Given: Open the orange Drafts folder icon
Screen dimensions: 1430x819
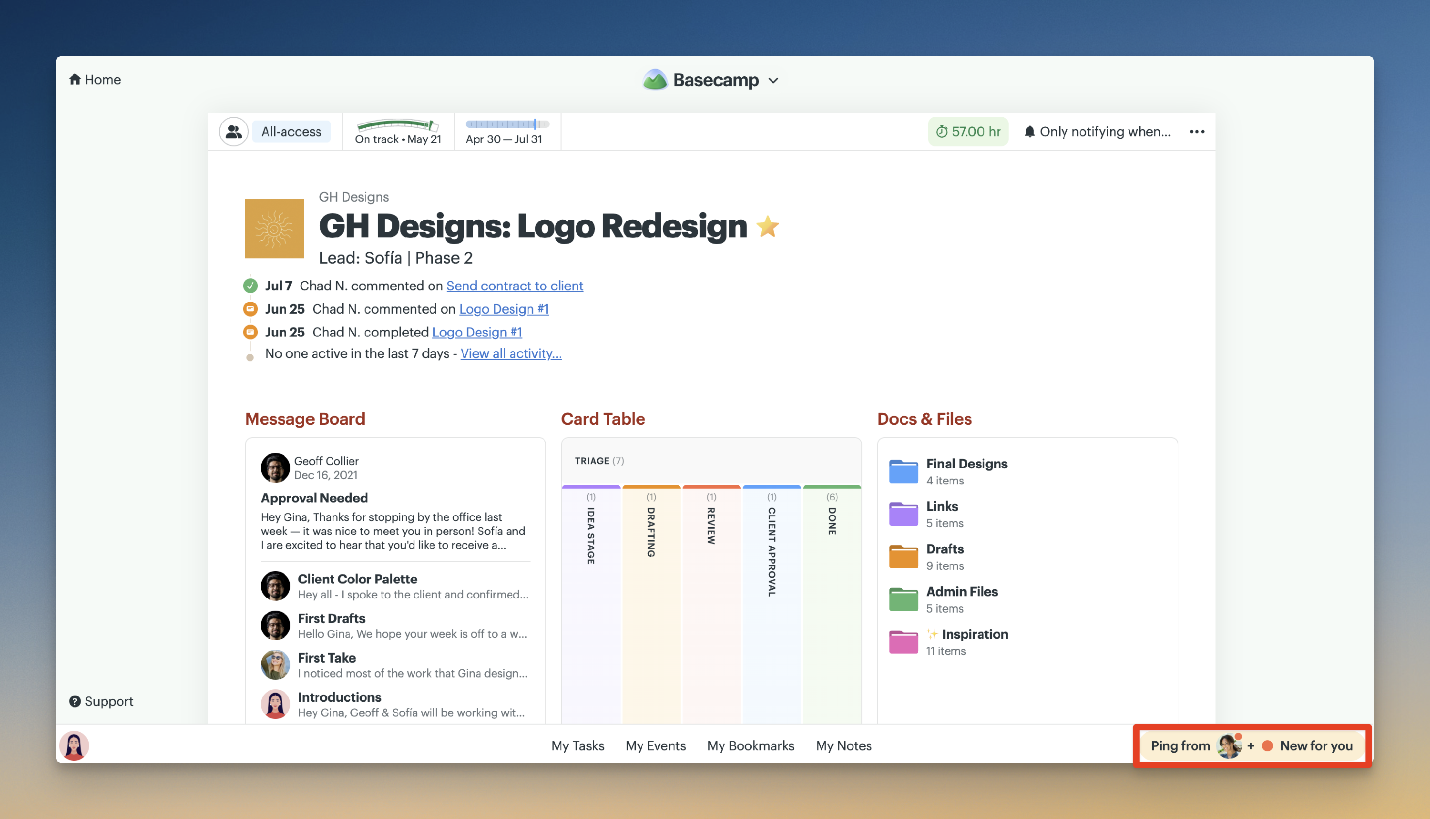Looking at the screenshot, I should click(x=903, y=556).
